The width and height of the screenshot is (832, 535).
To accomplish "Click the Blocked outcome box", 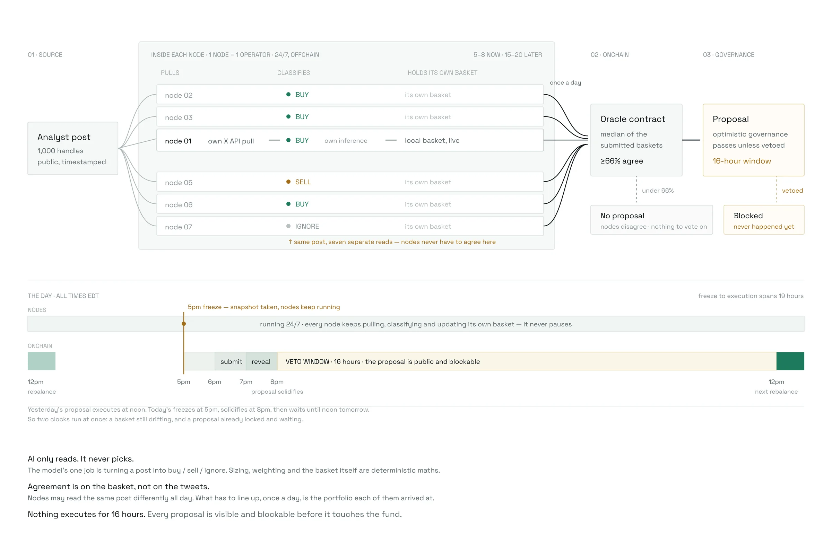I will point(764,220).
